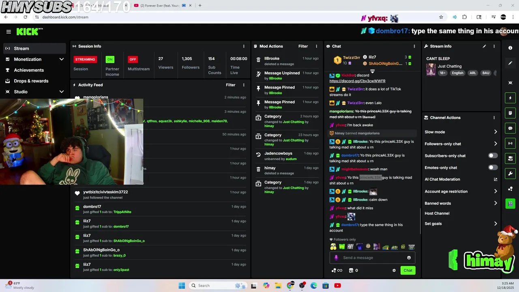Select Stream in sidebar
This screenshot has width=519, height=292.
click(x=34, y=48)
